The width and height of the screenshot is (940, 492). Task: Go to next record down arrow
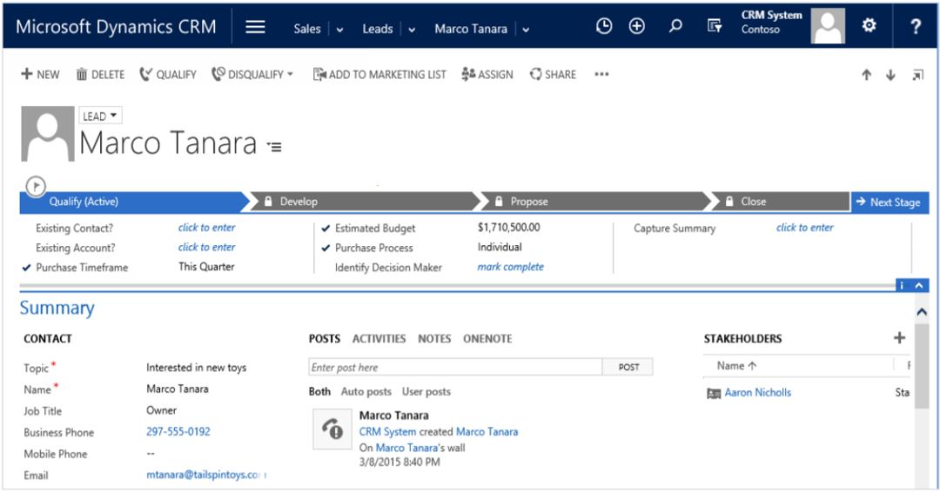890,75
